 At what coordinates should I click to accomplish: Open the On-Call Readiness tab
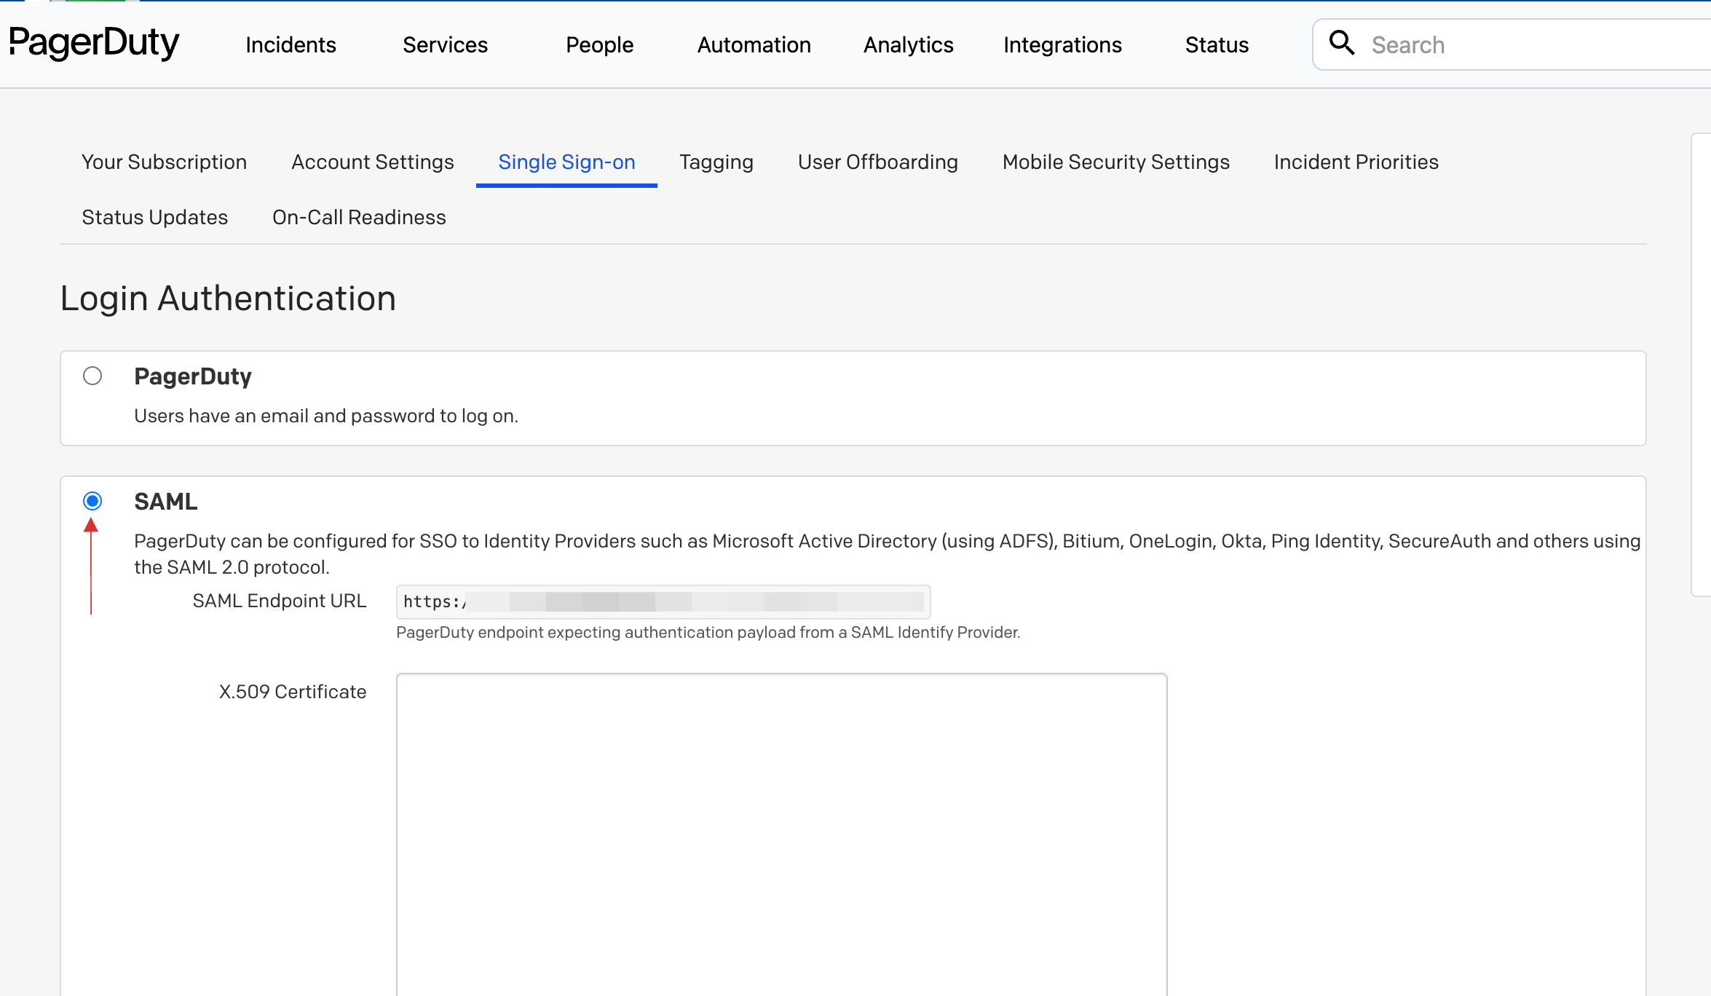[x=359, y=217]
